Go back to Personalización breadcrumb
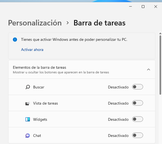The image size is (162, 144). [x=35, y=23]
